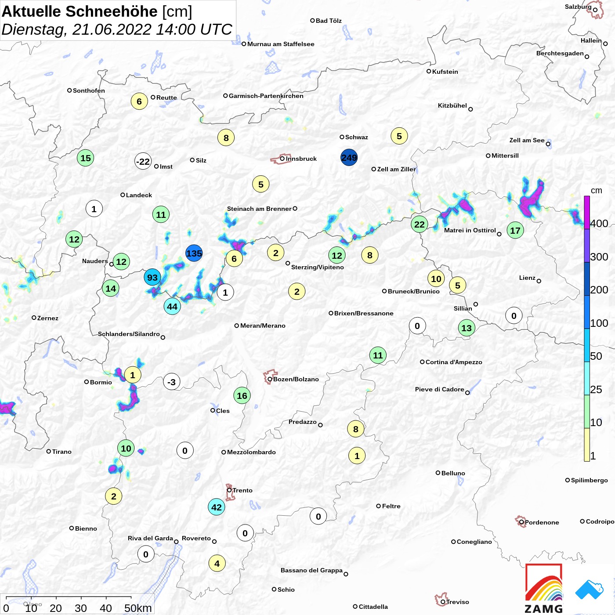Click the date line 'Dienstag, 21.06.2022 14:00 UTC'
This screenshot has height=615, width=615.
click(117, 29)
